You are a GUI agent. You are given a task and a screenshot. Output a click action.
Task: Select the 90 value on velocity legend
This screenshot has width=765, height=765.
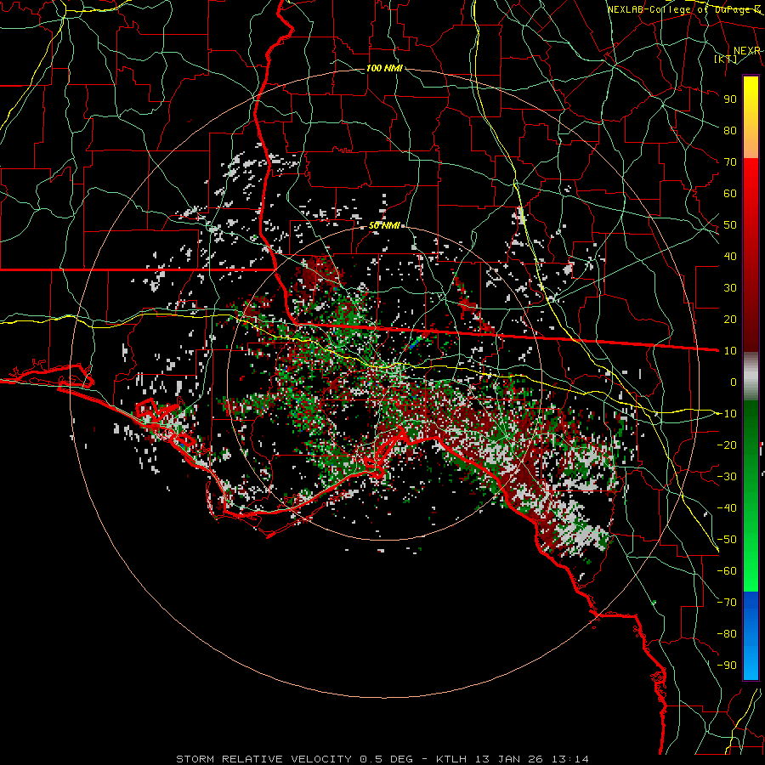[730, 99]
